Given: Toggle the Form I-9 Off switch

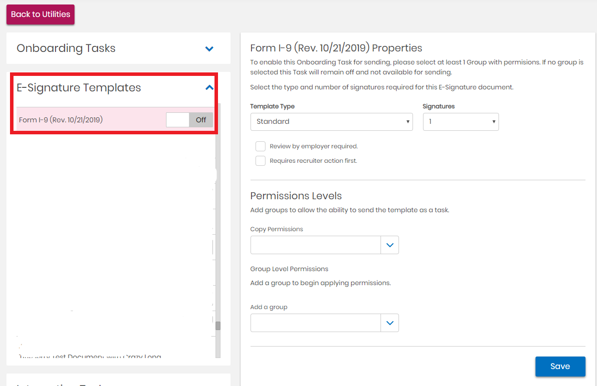Looking at the screenshot, I should [x=189, y=120].
